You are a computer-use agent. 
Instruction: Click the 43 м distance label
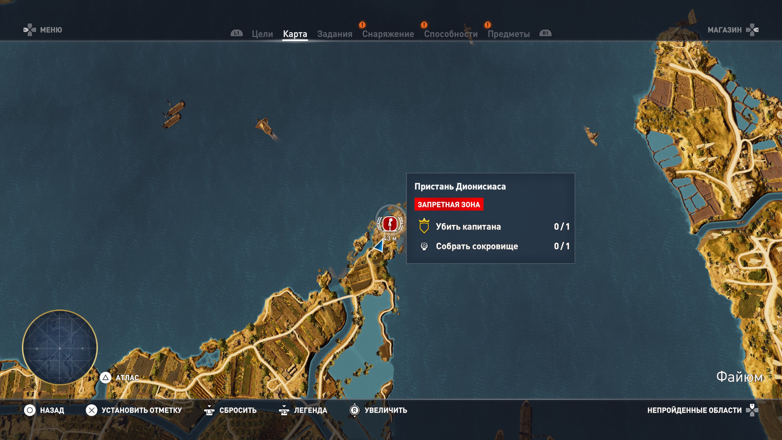390,238
